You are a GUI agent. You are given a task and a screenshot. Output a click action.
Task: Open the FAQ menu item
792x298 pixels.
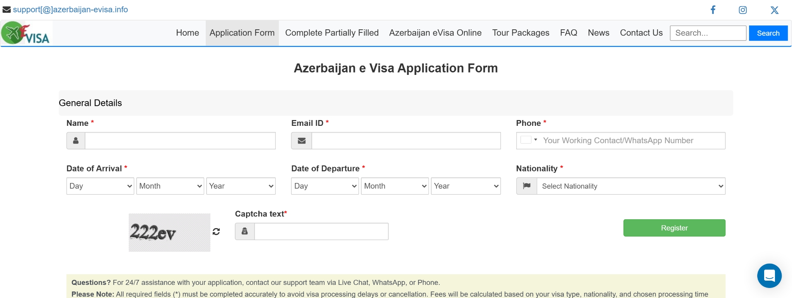pyautogui.click(x=568, y=33)
